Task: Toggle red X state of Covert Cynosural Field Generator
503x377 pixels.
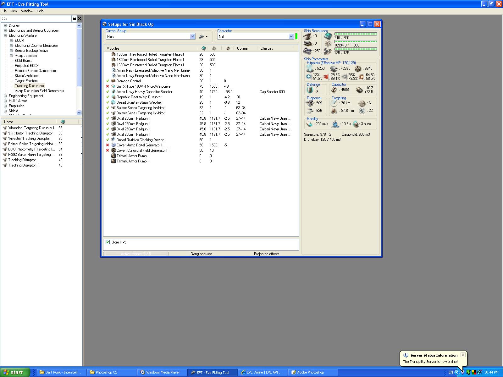Action: pyautogui.click(x=108, y=150)
